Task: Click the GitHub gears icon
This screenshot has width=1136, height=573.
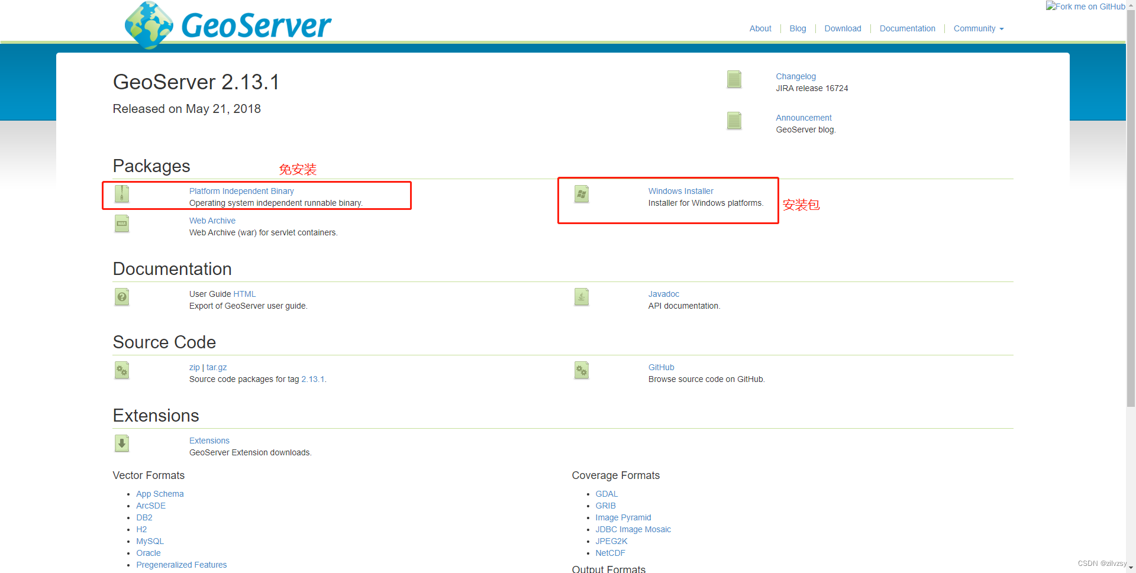Action: (582, 370)
